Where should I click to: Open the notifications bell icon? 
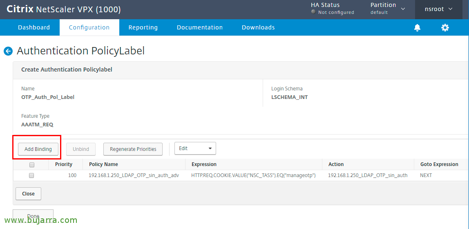[417, 27]
